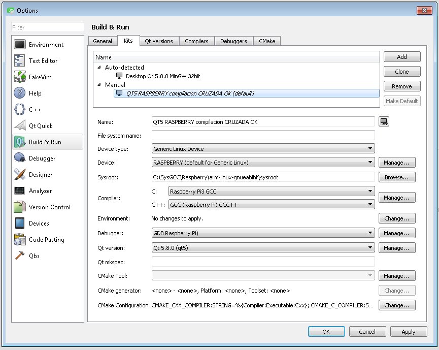Viewport: 439px width, 350px height.
Task: Select the Build & Run category icon
Action: pyautogui.click(x=20, y=142)
